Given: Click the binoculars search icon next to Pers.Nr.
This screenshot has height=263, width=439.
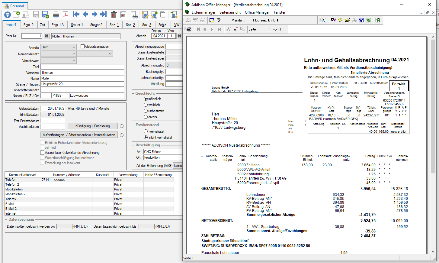Looking at the screenshot, I should (47, 36).
